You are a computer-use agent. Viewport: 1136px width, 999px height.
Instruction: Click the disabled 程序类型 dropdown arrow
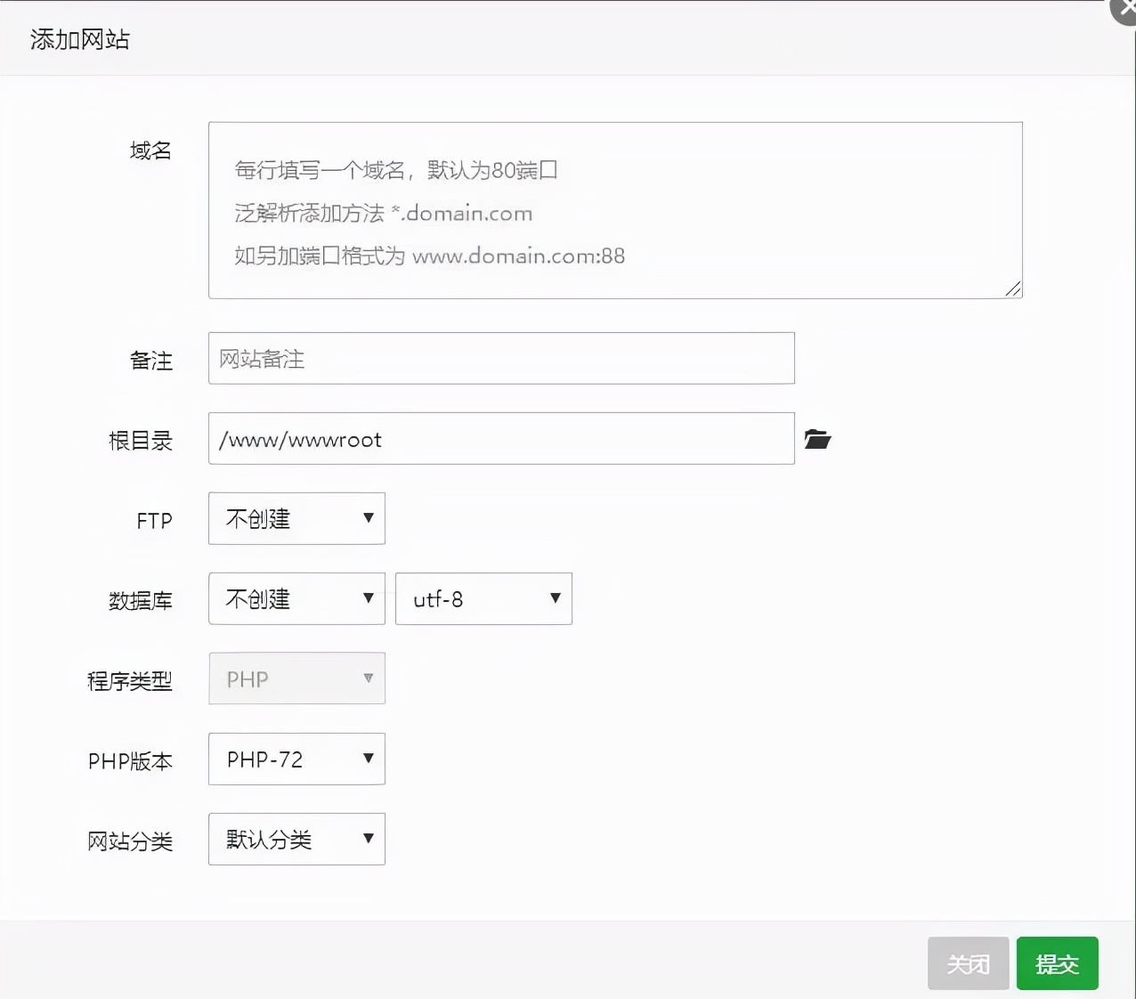pyautogui.click(x=368, y=678)
